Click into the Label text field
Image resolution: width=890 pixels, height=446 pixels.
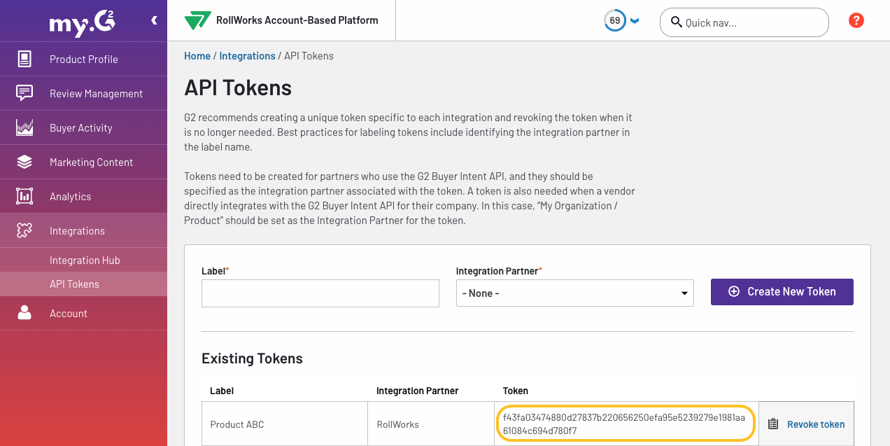[x=320, y=293]
